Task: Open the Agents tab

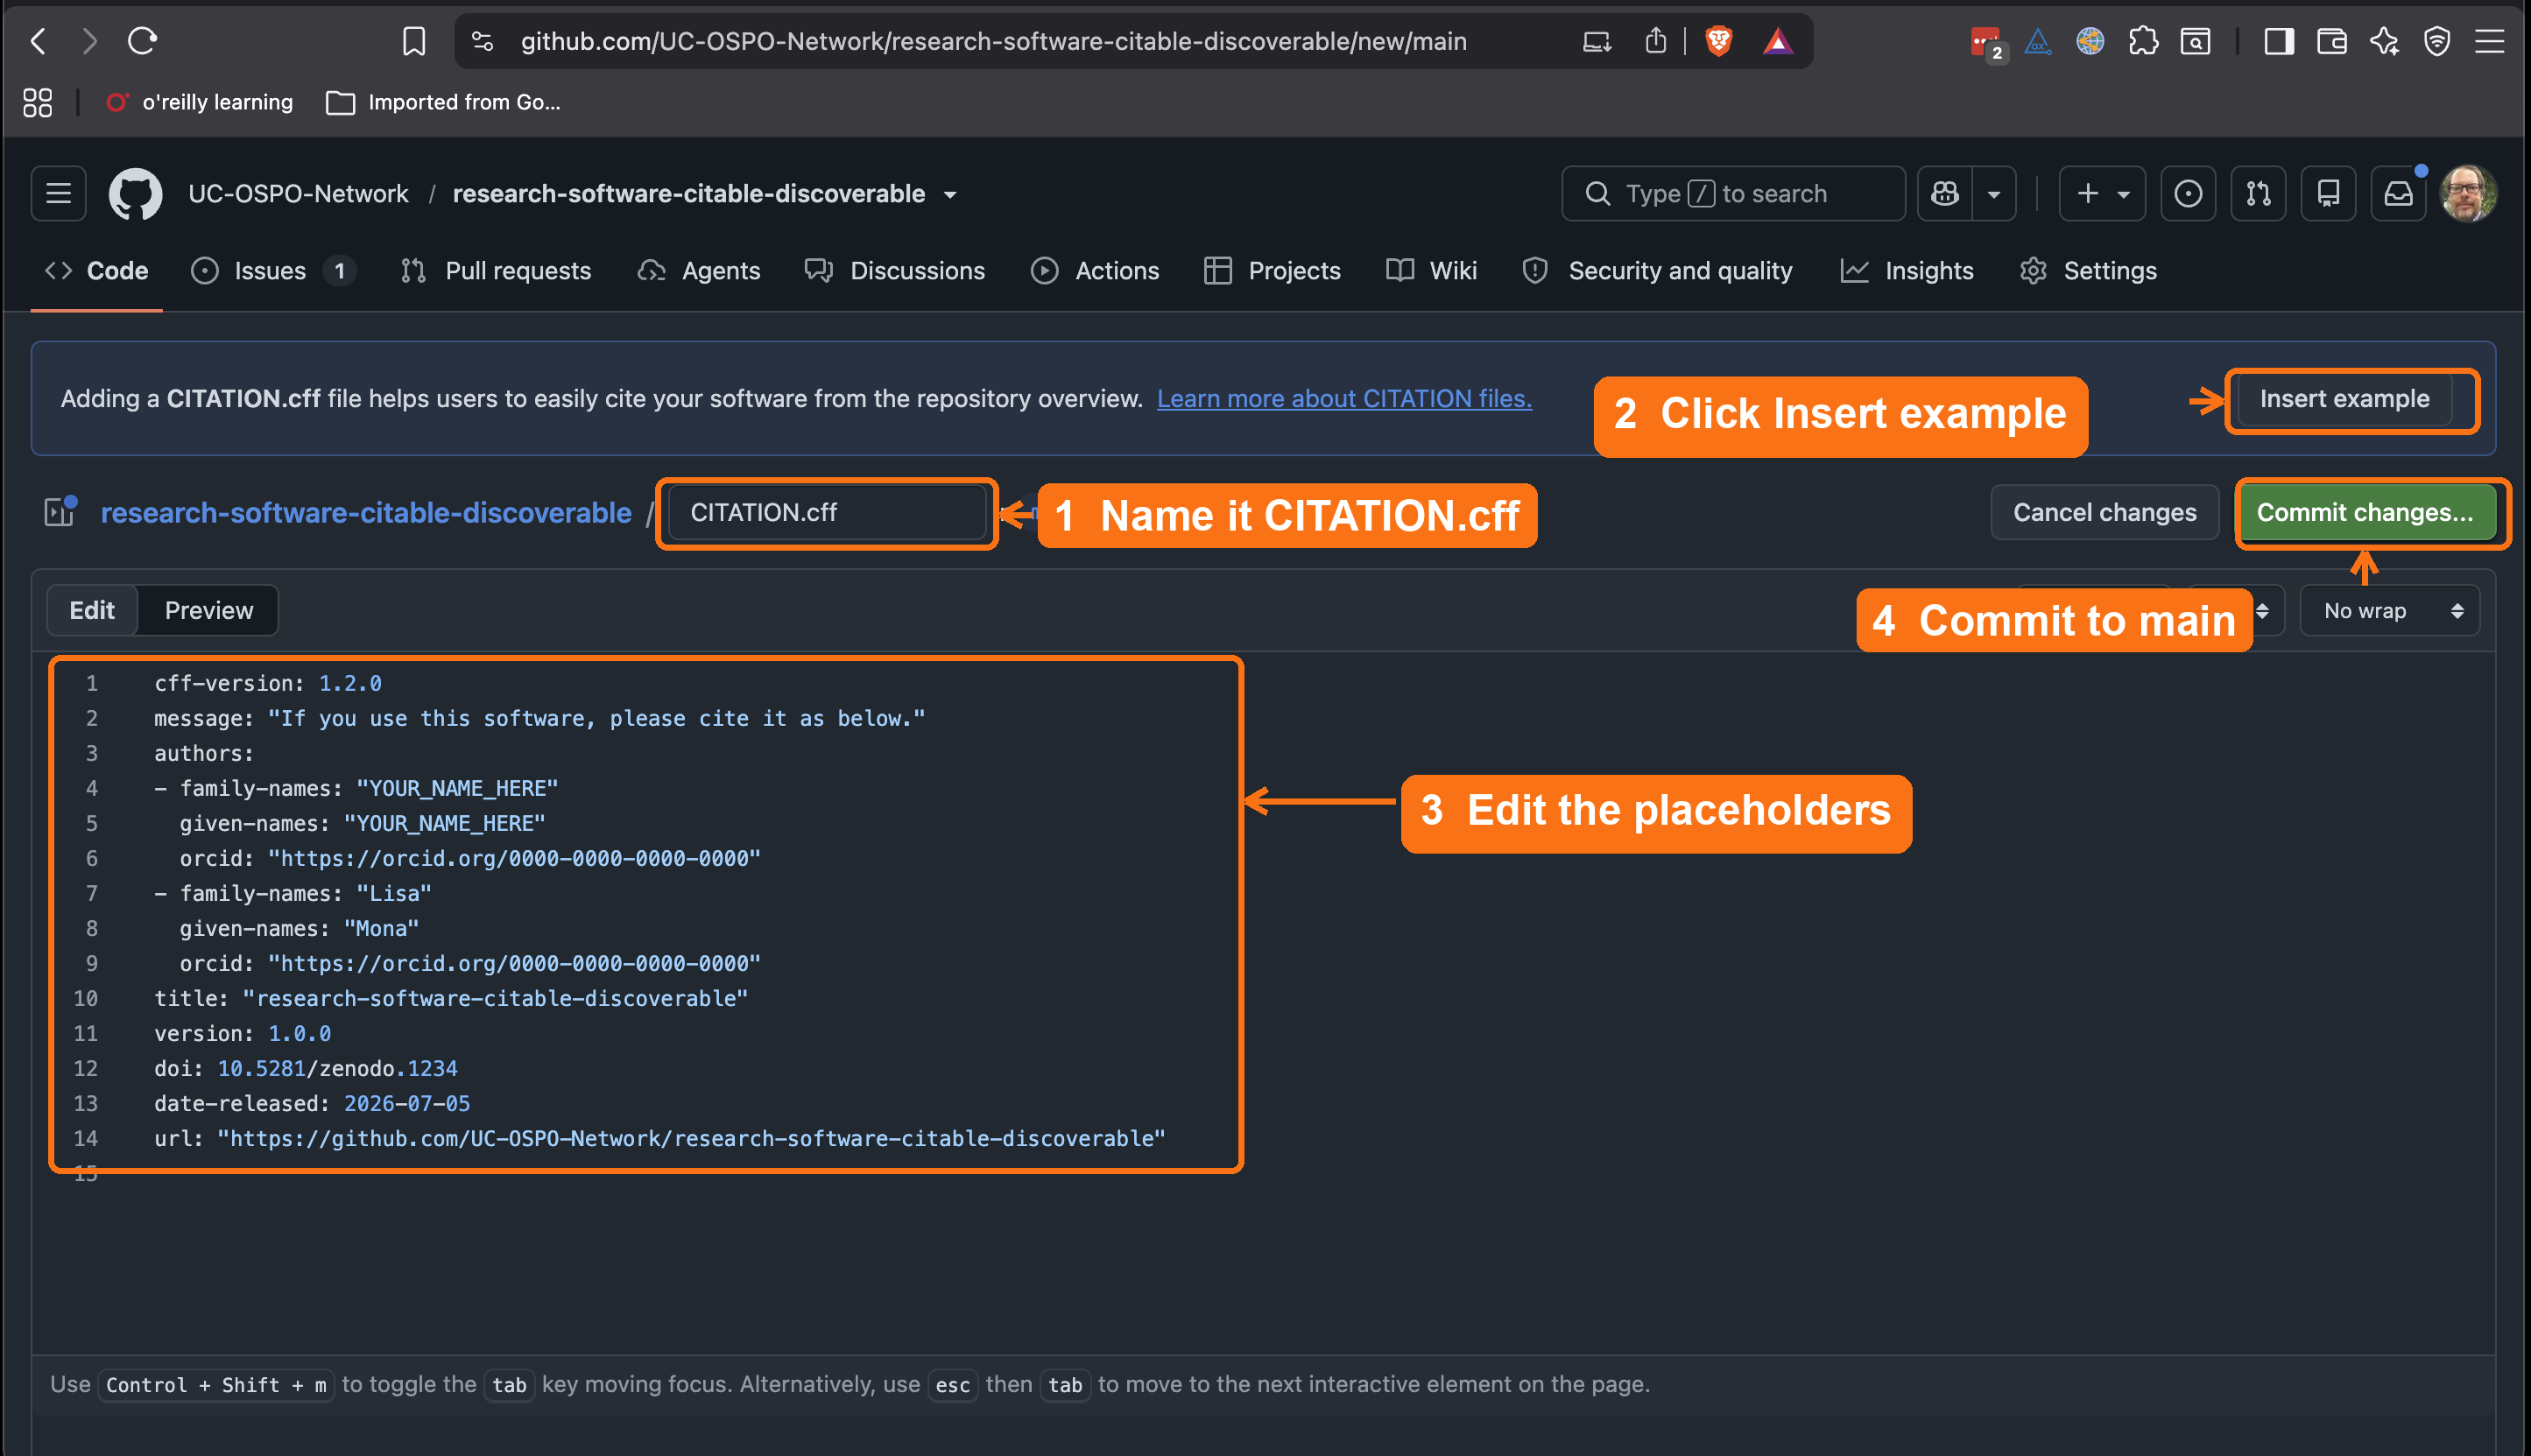Action: (699, 270)
